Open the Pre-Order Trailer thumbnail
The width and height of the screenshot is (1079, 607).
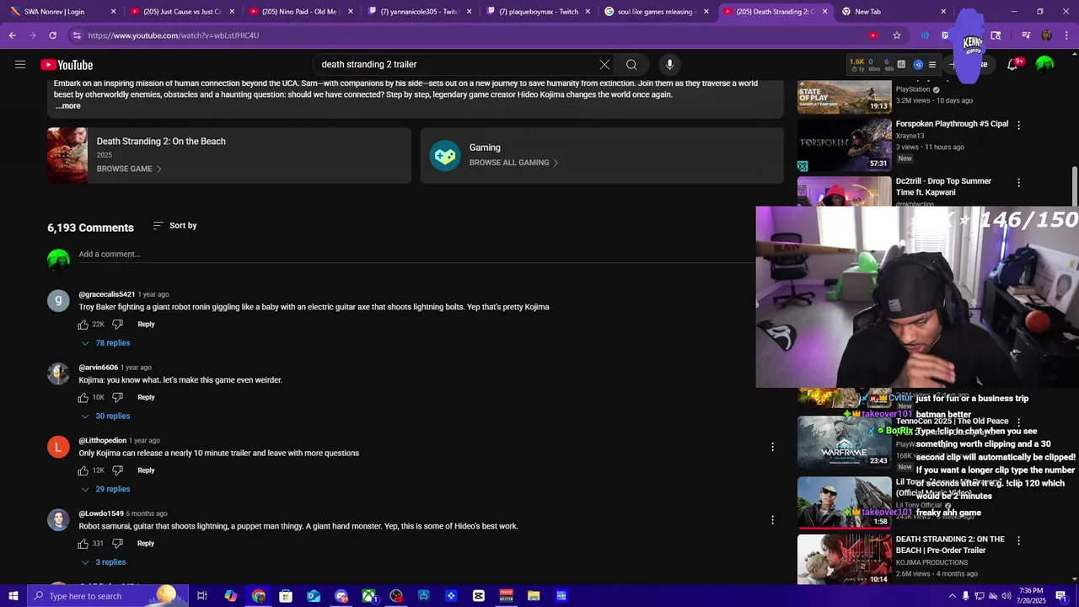pyautogui.click(x=844, y=559)
